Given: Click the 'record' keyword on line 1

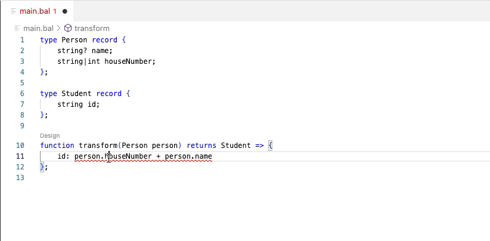Looking at the screenshot, I should (105, 40).
